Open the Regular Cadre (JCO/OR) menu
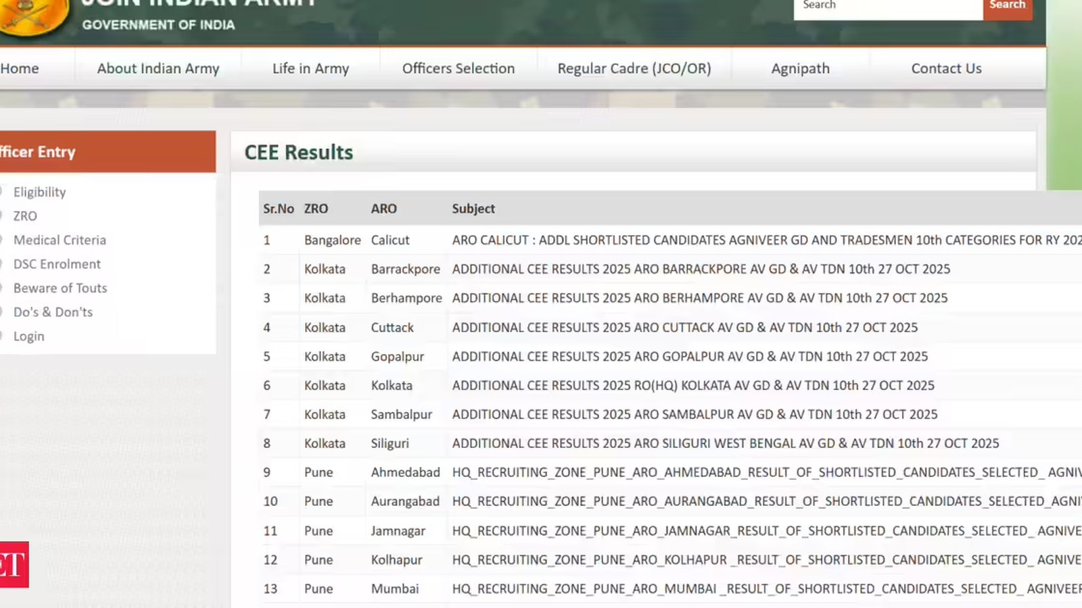The width and height of the screenshot is (1082, 608). (x=634, y=68)
